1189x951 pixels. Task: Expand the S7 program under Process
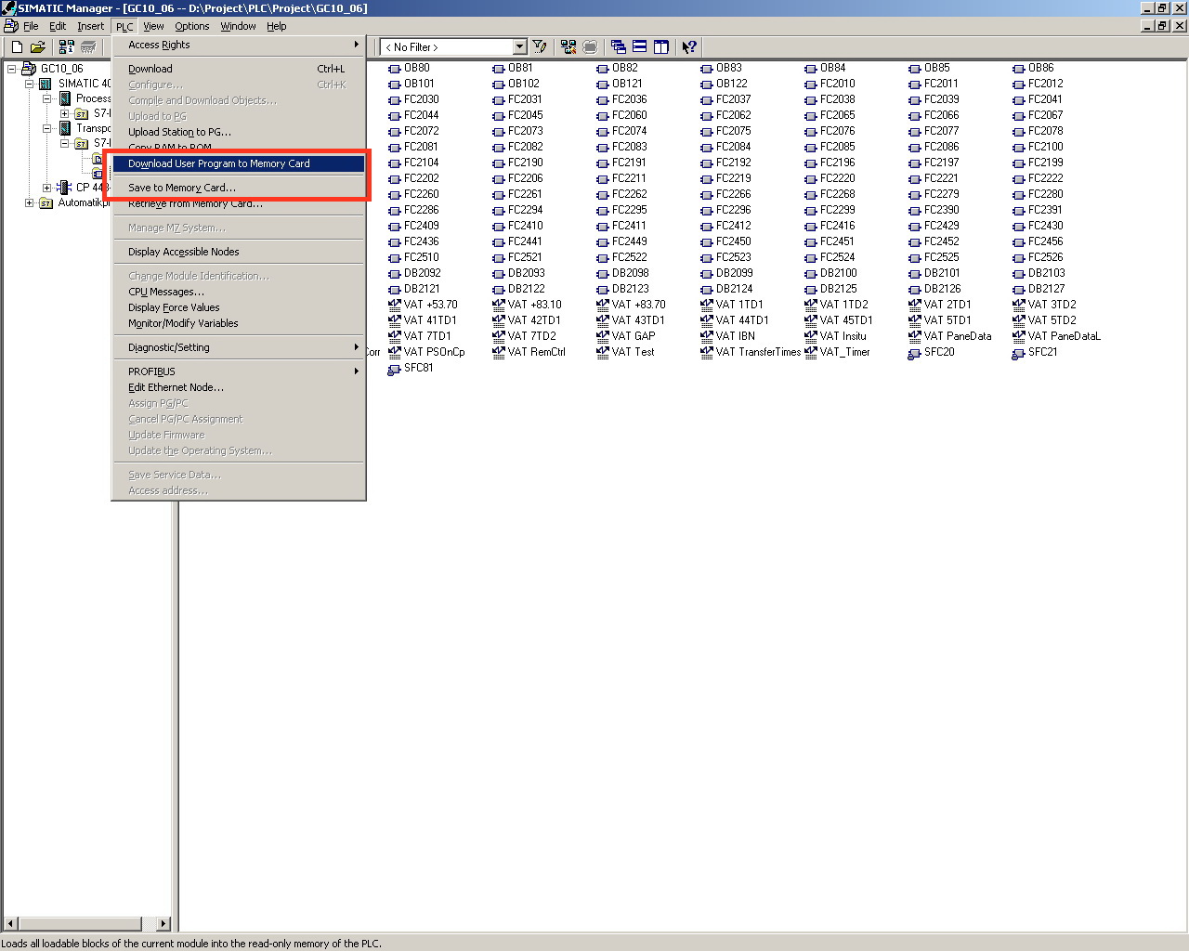coord(64,113)
